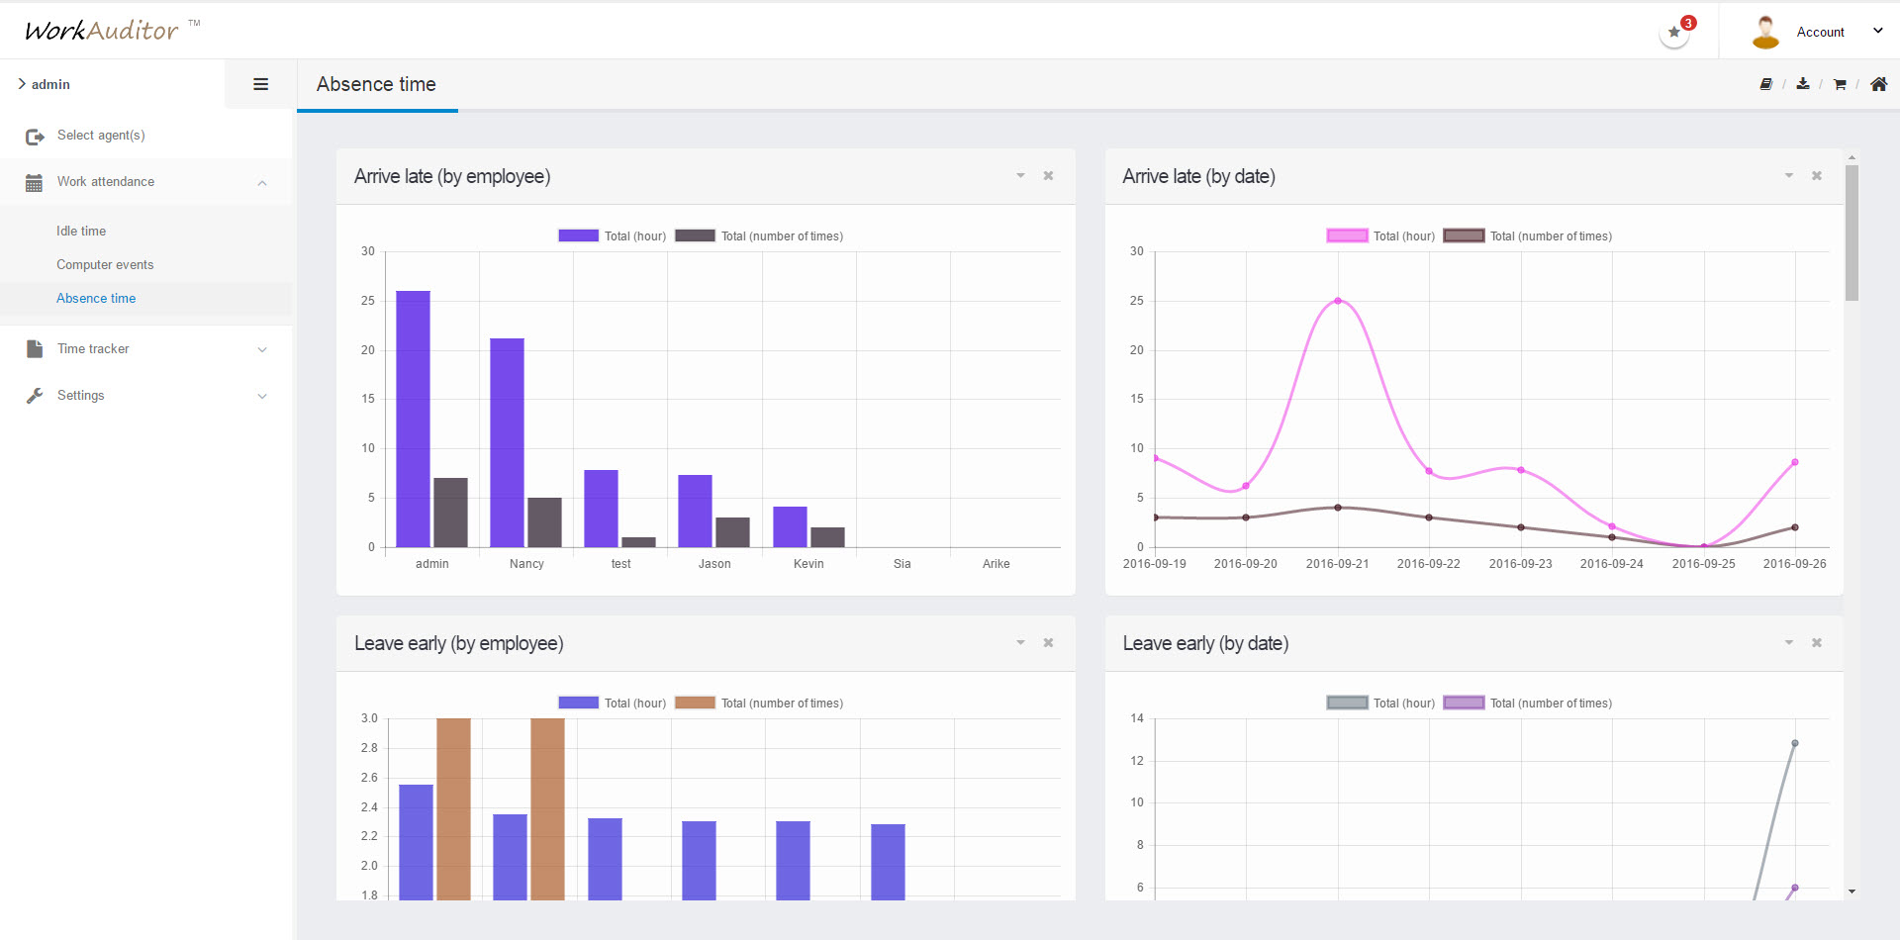Close the Leave early (by date) panel
Image resolution: width=1900 pixels, height=940 pixels.
click(x=1817, y=643)
